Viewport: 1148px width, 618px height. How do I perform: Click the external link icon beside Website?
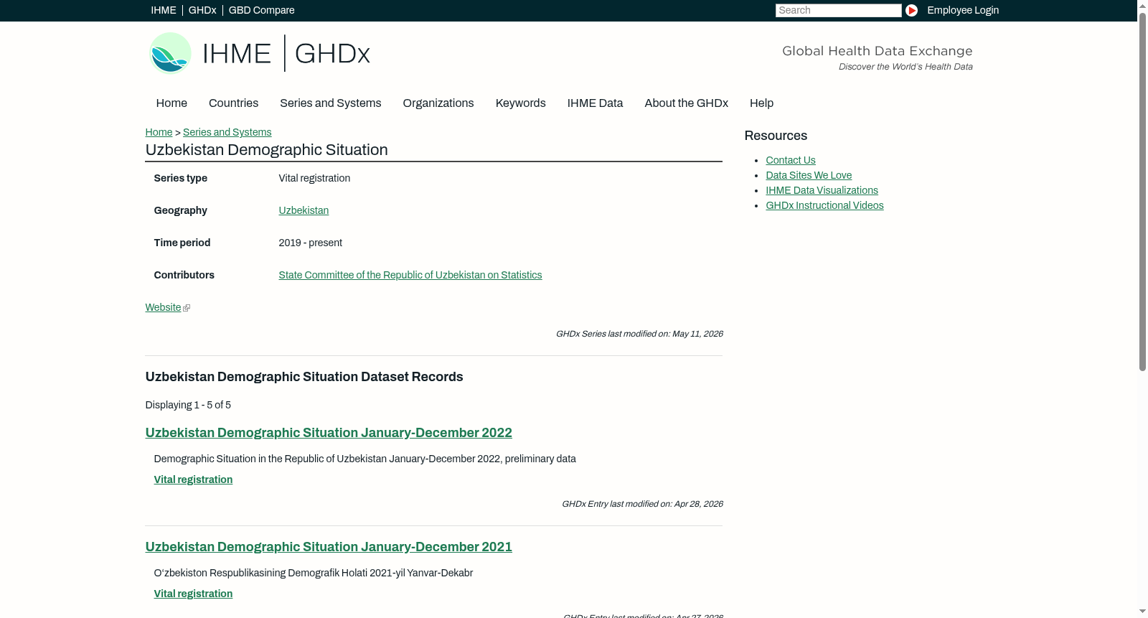[x=187, y=308]
